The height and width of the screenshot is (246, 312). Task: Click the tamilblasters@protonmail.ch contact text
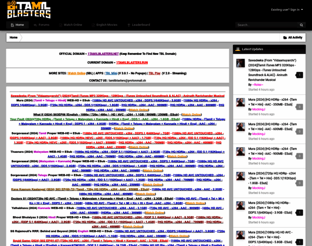pyautogui.click(x=127, y=81)
